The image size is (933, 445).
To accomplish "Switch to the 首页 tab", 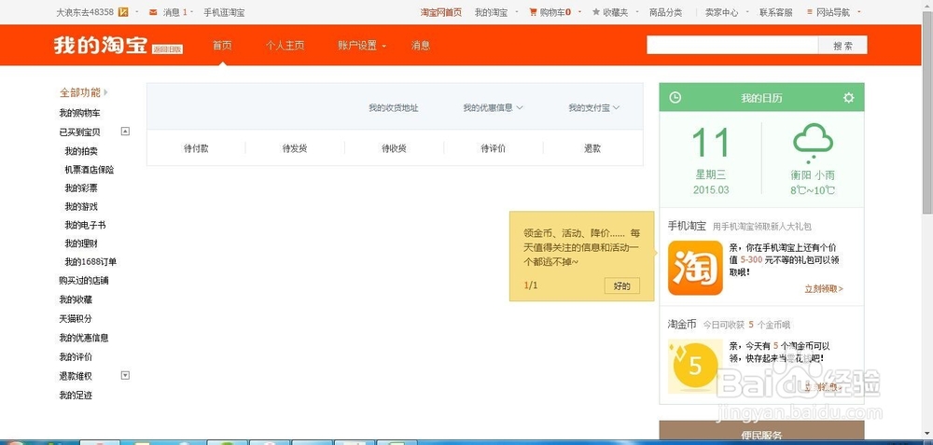I will [222, 45].
